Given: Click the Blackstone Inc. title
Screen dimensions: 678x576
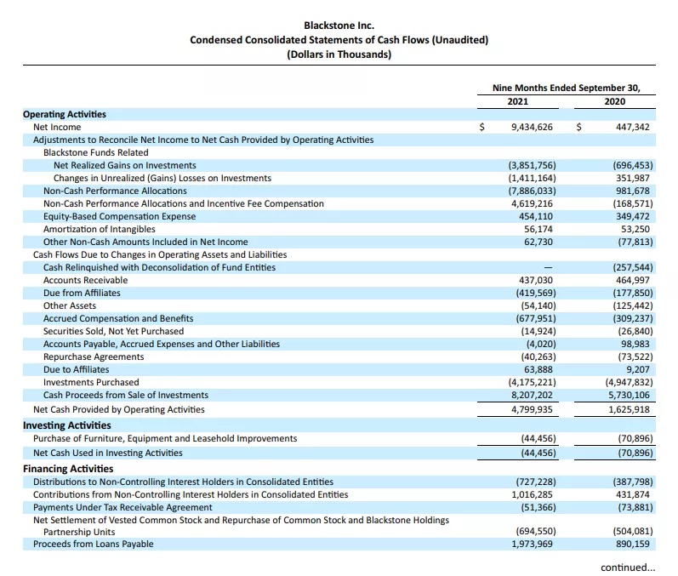Looking at the screenshot, I should point(339,26).
